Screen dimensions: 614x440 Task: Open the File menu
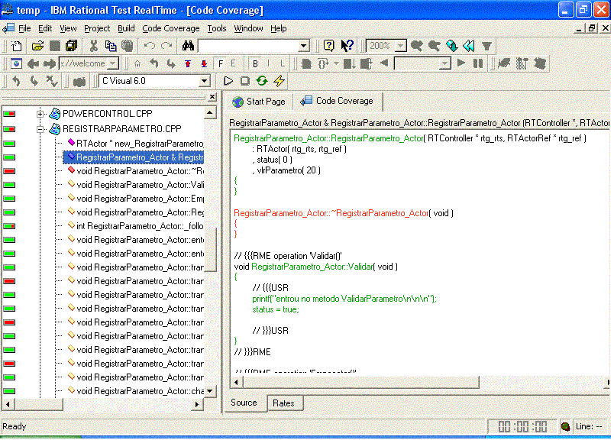pos(24,28)
